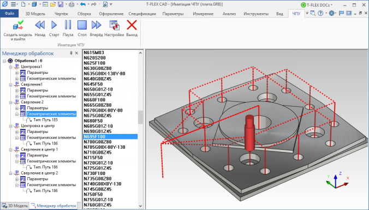
Task: Click the save icon in quick access toolbar
Action: [x=61, y=4]
